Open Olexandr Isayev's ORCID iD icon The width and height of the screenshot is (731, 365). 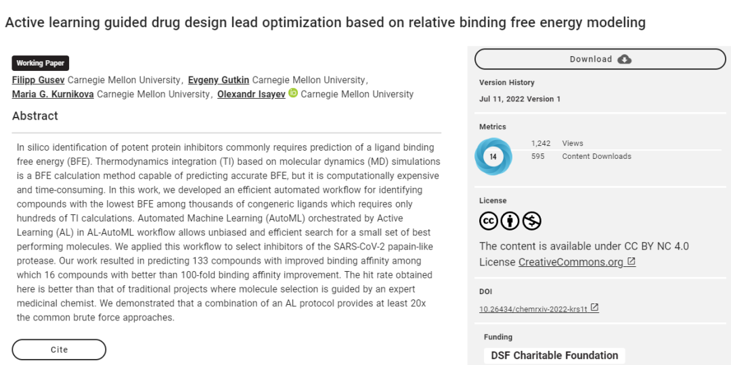[x=293, y=93]
